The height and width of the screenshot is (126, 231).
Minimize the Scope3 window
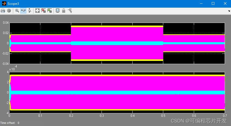pyautogui.click(x=201, y=3)
